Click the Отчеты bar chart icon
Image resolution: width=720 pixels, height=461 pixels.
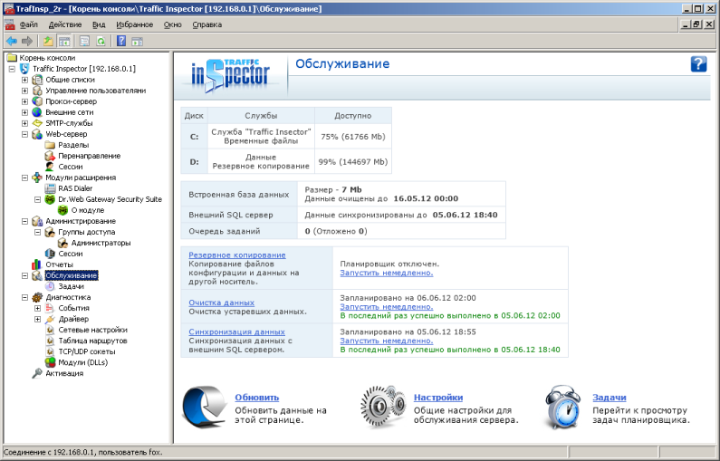pos(37,265)
